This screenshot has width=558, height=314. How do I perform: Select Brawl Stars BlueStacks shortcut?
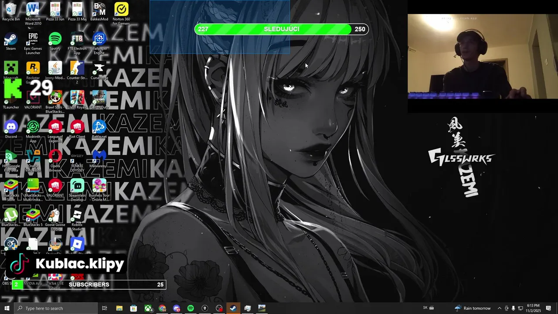[x=55, y=102]
